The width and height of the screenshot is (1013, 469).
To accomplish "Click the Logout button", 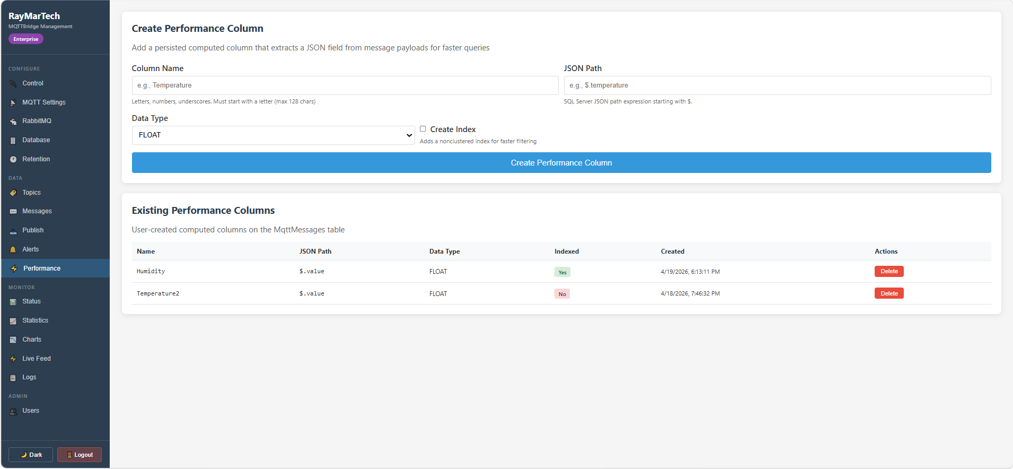I will click(x=80, y=455).
